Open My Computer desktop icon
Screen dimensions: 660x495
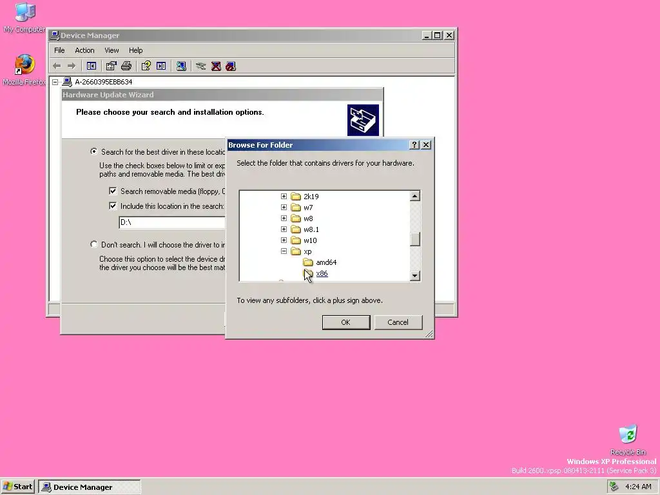point(24,13)
